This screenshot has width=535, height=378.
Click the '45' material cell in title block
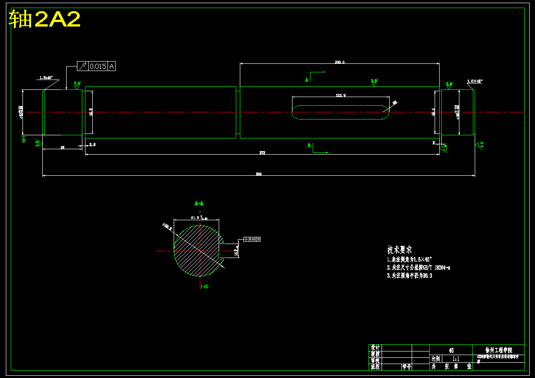click(451, 350)
